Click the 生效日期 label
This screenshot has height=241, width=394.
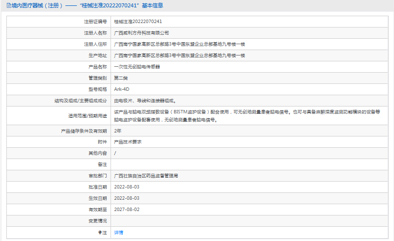click(x=98, y=198)
